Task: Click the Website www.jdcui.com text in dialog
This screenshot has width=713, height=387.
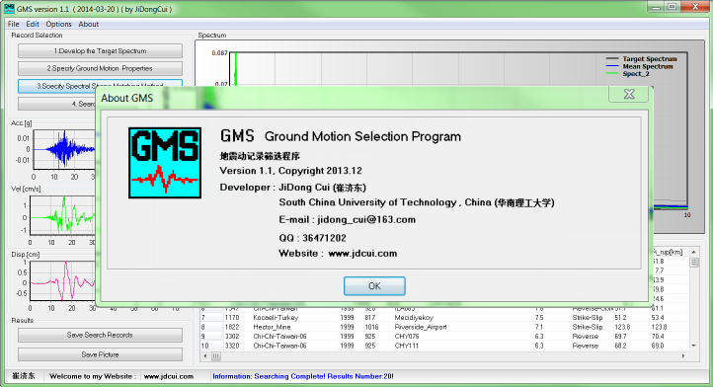Action: click(x=362, y=254)
